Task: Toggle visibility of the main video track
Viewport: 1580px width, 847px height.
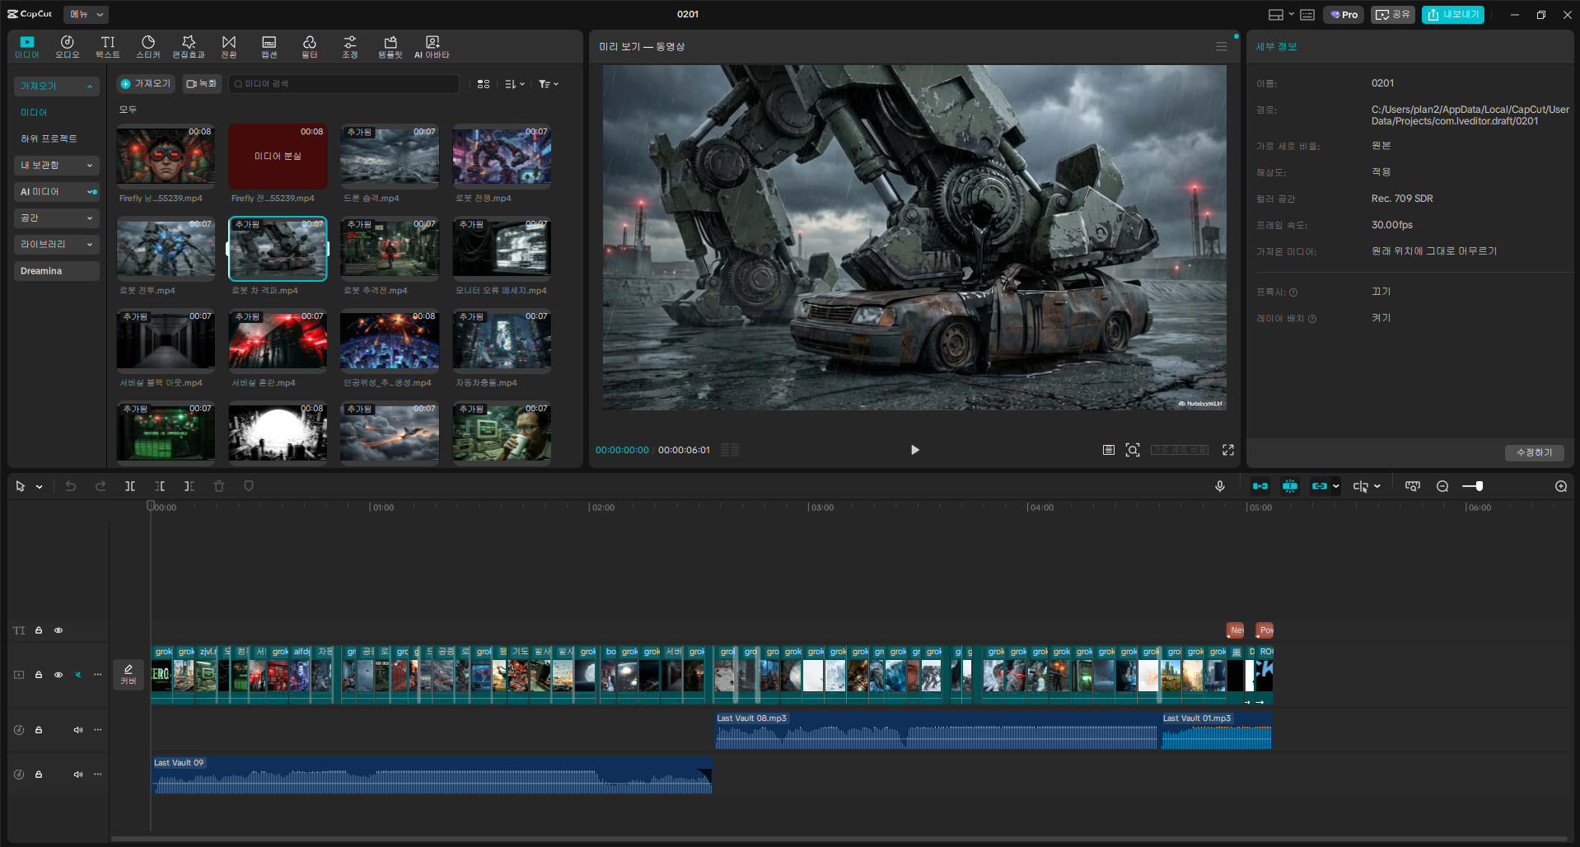Action: (x=58, y=675)
